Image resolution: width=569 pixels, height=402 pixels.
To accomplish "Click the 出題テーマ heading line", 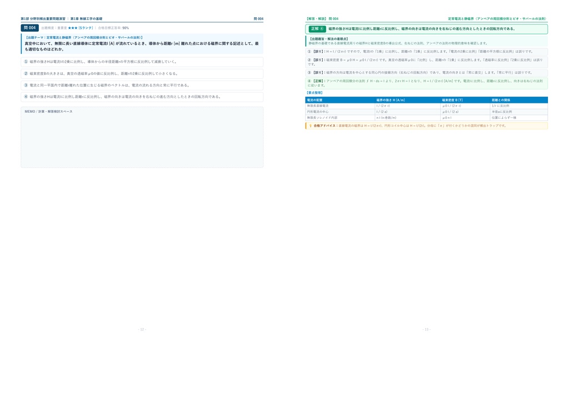I will [84, 37].
